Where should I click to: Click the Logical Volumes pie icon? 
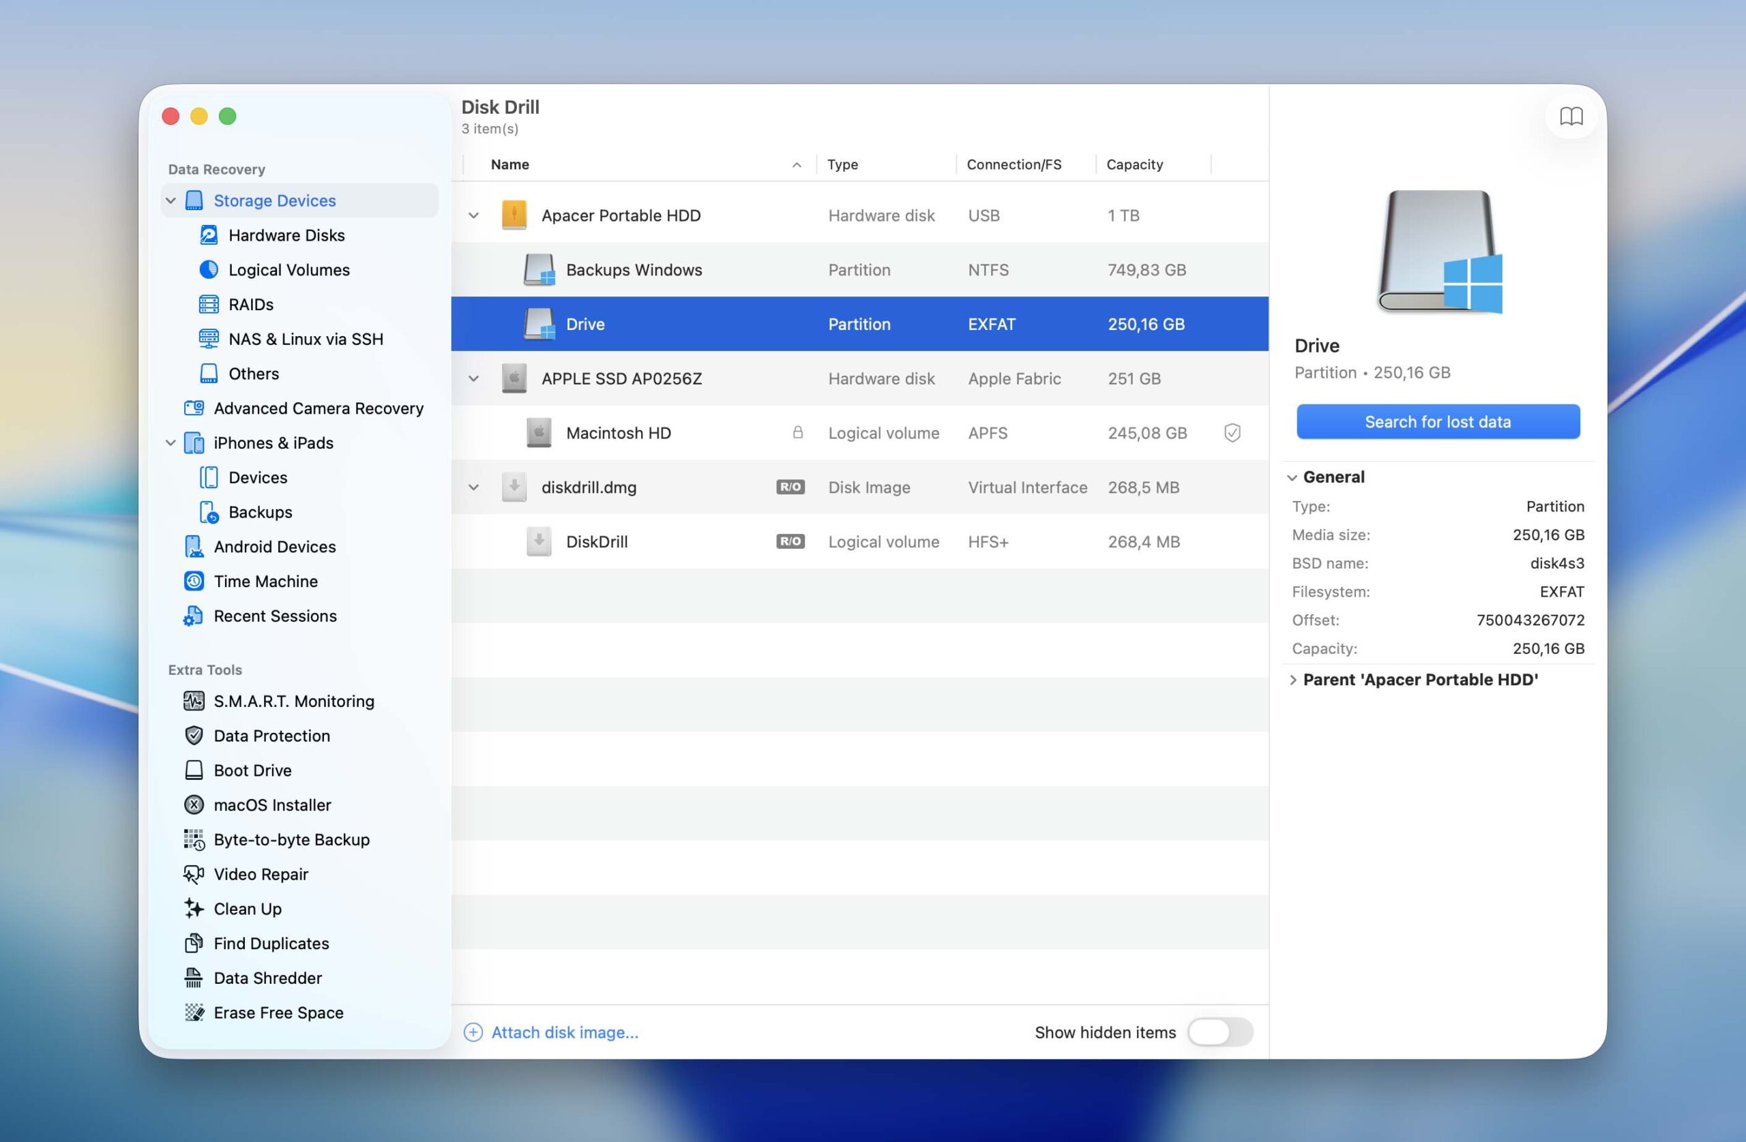tap(209, 269)
